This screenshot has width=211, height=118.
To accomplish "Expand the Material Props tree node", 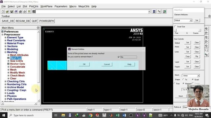I will coord(6,43).
